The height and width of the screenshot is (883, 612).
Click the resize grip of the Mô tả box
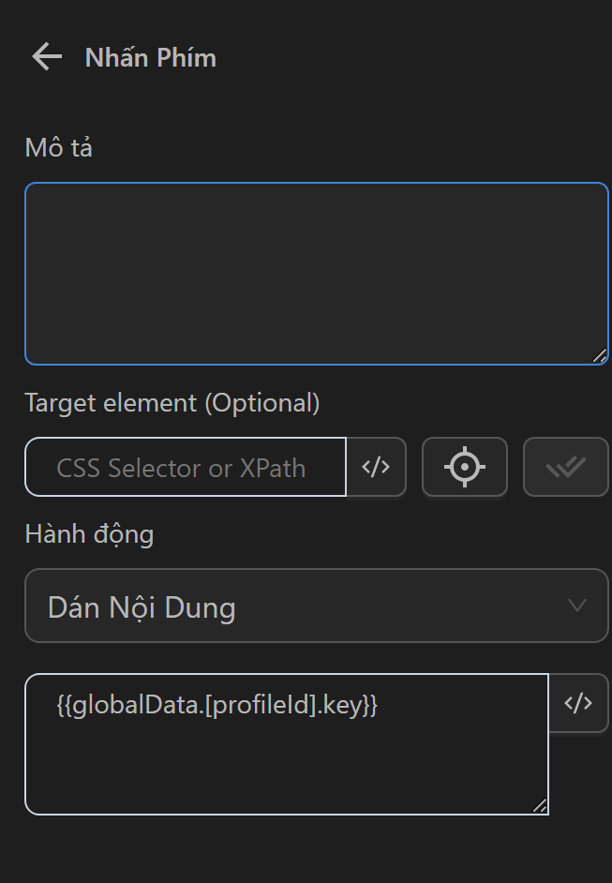[600, 354]
